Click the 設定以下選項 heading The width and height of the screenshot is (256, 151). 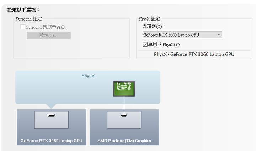point(23,10)
